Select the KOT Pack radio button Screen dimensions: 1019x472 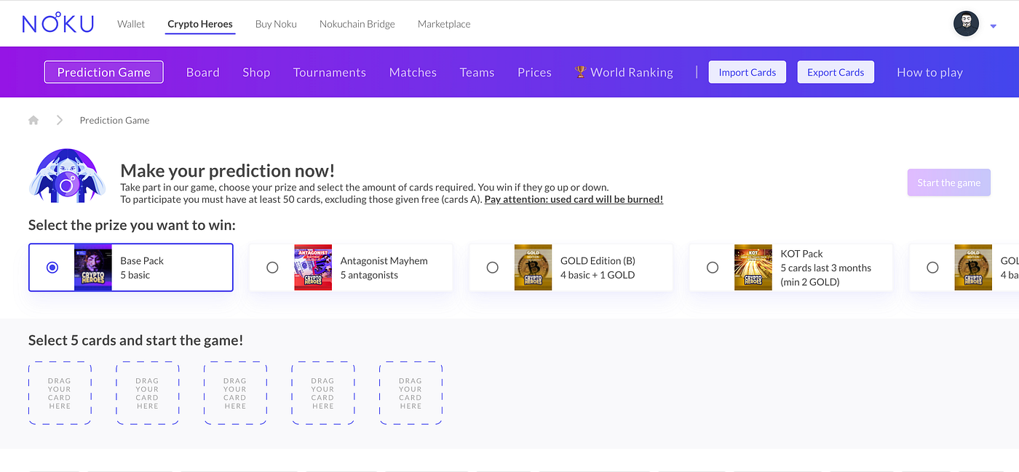(x=713, y=268)
